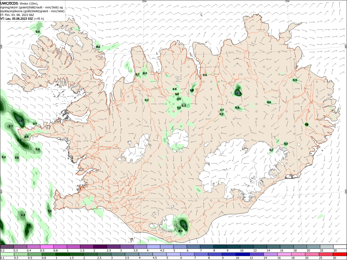Select the bright red swatch ending the rain legend
Image resolution: width=347 pixels, height=260 pixels.
point(340,254)
